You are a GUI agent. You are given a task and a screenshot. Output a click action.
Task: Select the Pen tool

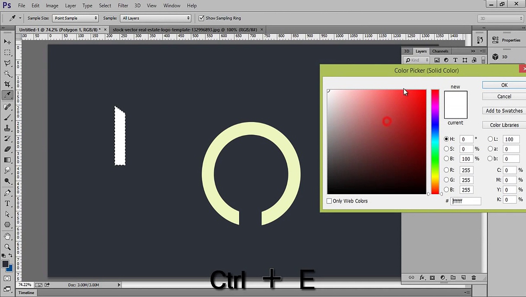pos(7,193)
